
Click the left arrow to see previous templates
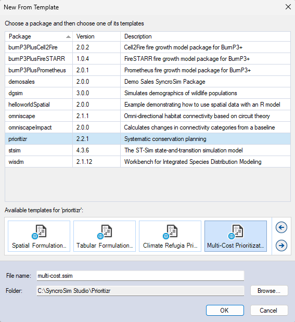pyautogui.click(x=281, y=227)
